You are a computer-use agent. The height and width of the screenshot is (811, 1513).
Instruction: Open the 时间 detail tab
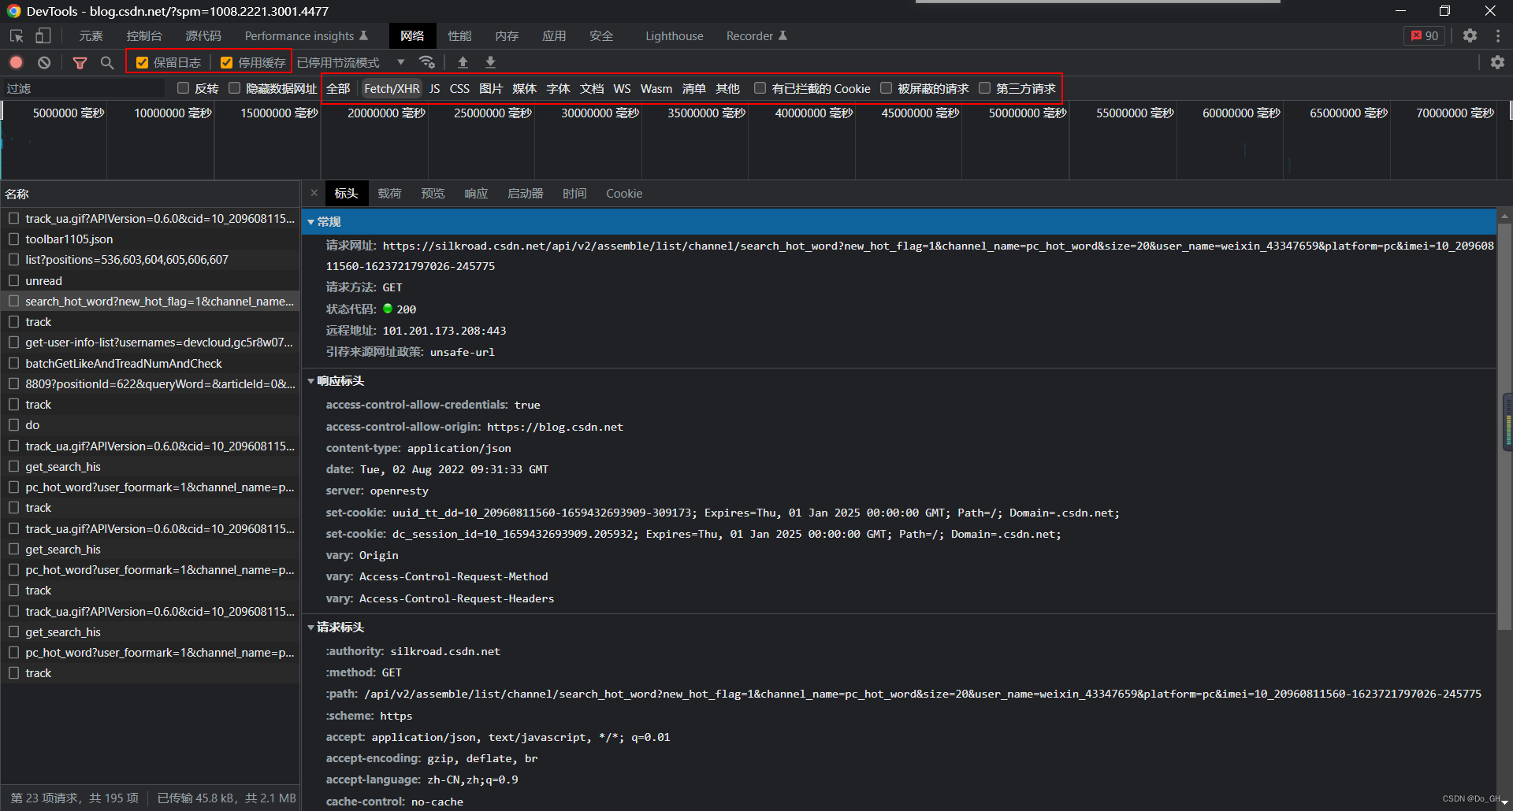[x=574, y=193]
